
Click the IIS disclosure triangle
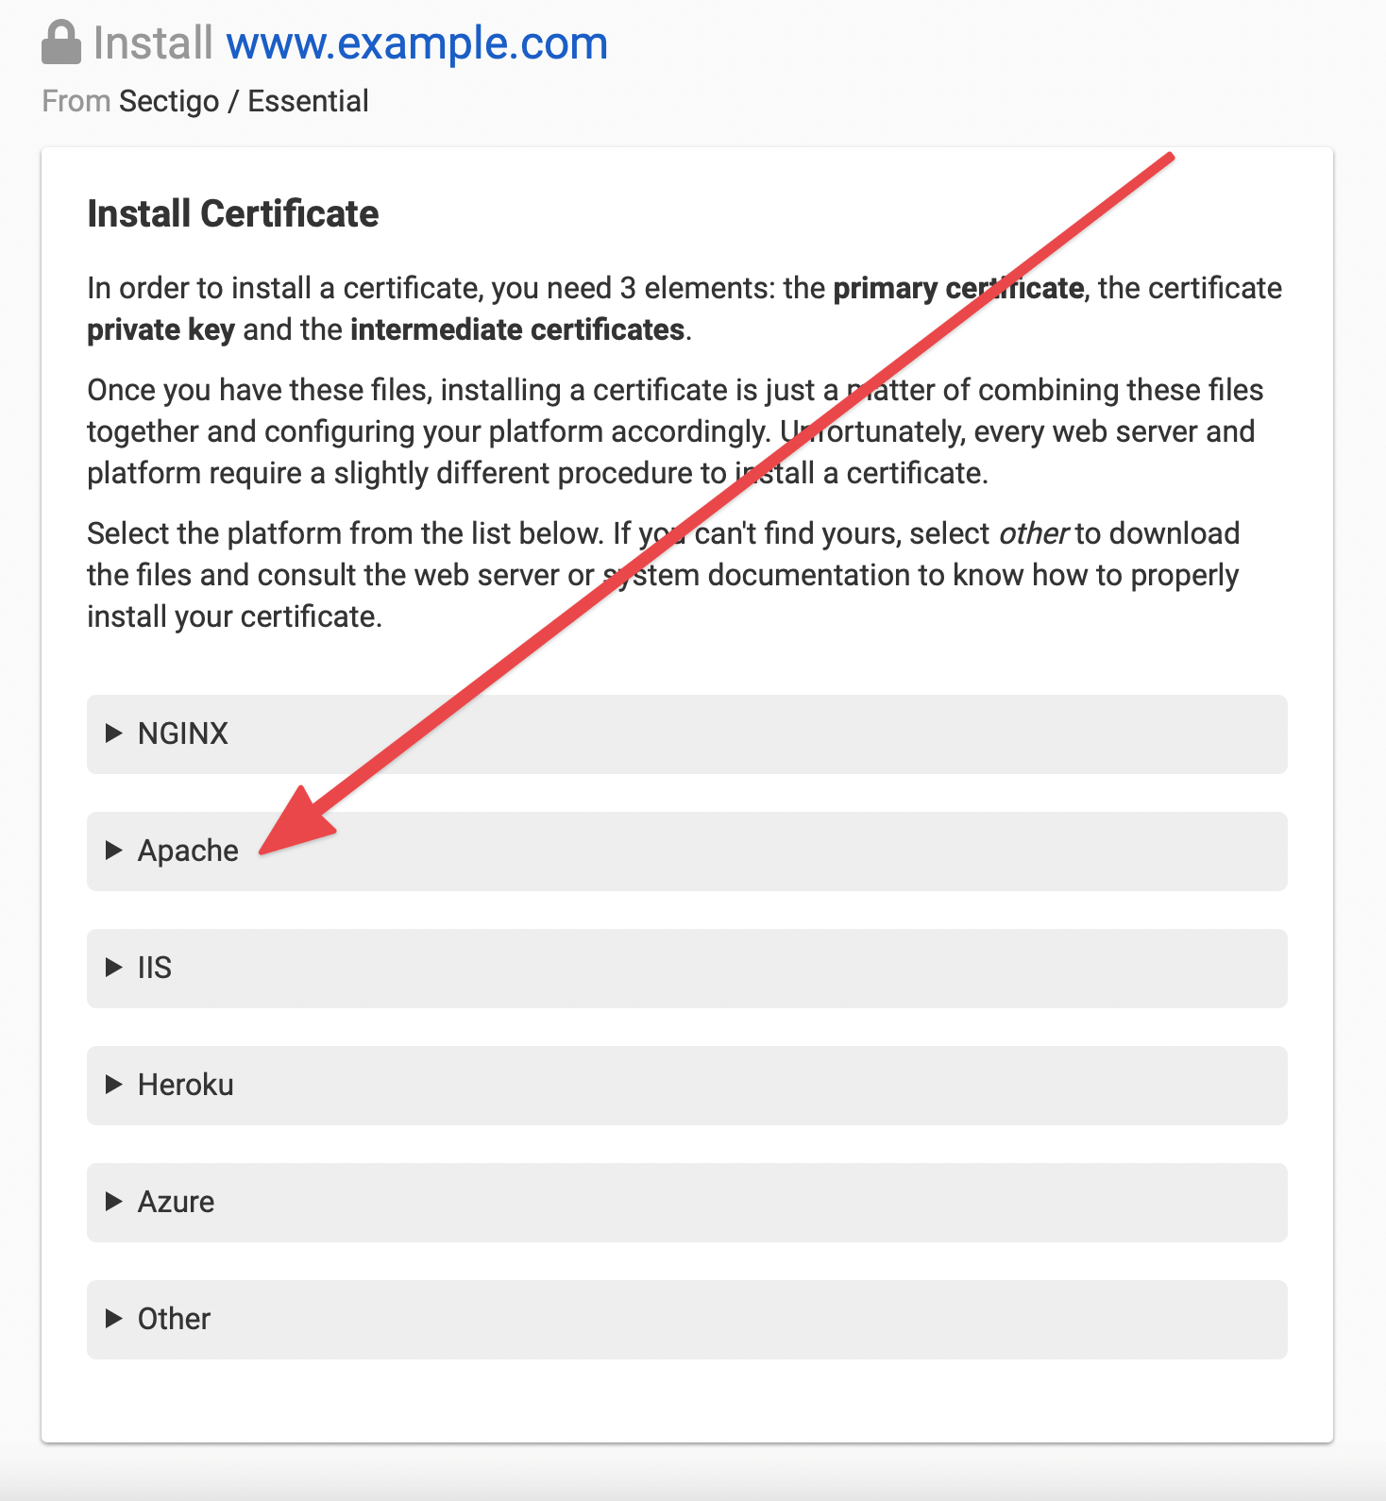pyautogui.click(x=114, y=968)
